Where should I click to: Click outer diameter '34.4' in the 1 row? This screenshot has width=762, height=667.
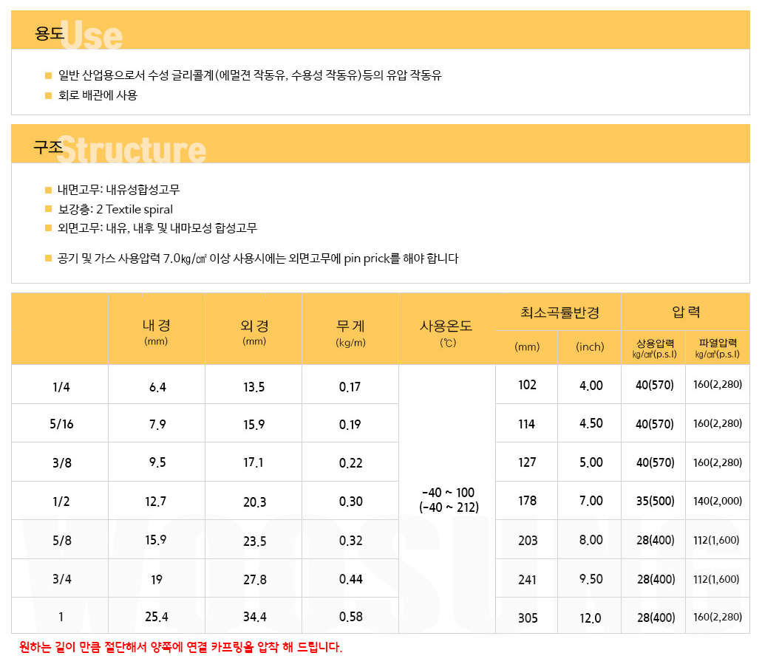(255, 617)
